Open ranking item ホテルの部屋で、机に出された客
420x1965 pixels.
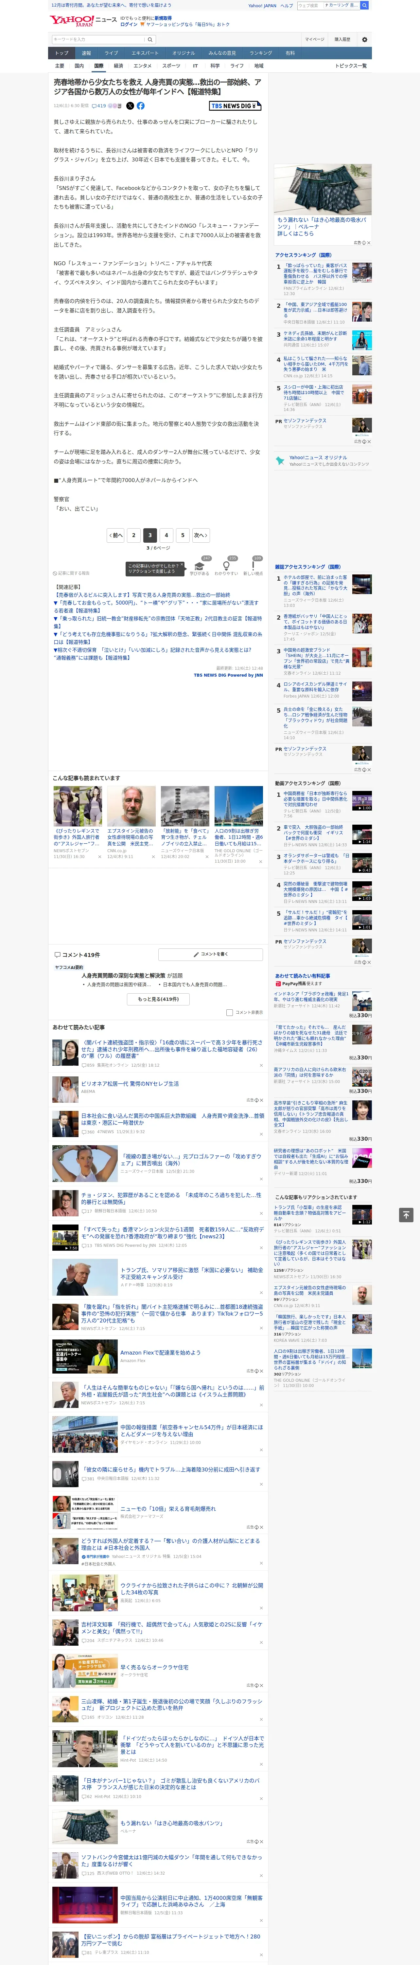pos(316,586)
